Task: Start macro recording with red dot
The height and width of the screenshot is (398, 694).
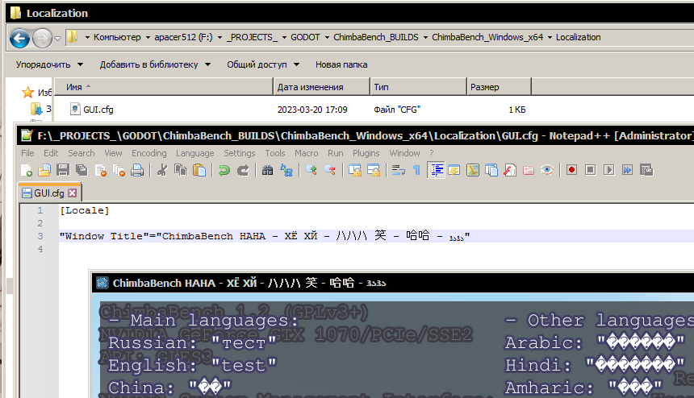Action: [x=571, y=170]
